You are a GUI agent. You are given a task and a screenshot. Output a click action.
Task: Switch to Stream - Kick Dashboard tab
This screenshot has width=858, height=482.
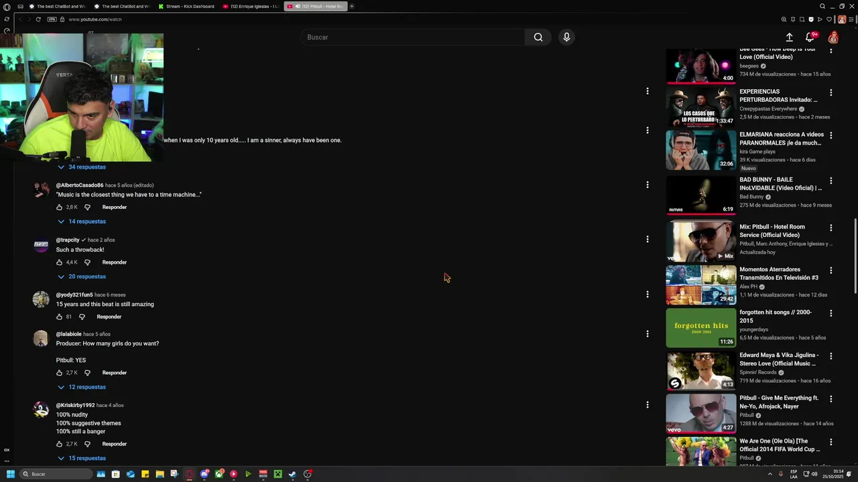[187, 7]
